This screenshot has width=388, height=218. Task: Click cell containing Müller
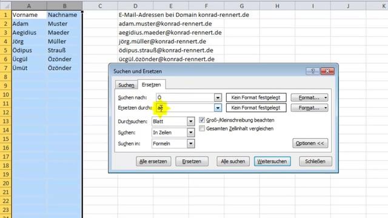click(64, 42)
